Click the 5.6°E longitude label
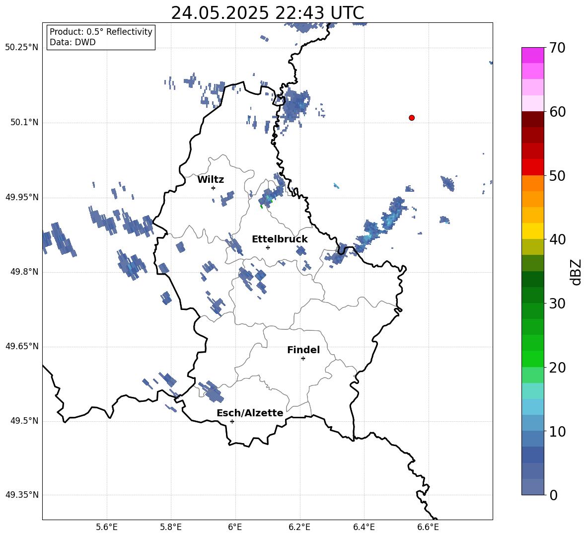This screenshot has width=588, height=537. coord(107,527)
